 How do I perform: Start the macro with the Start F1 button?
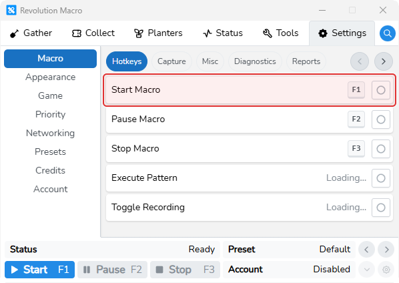coord(39,270)
